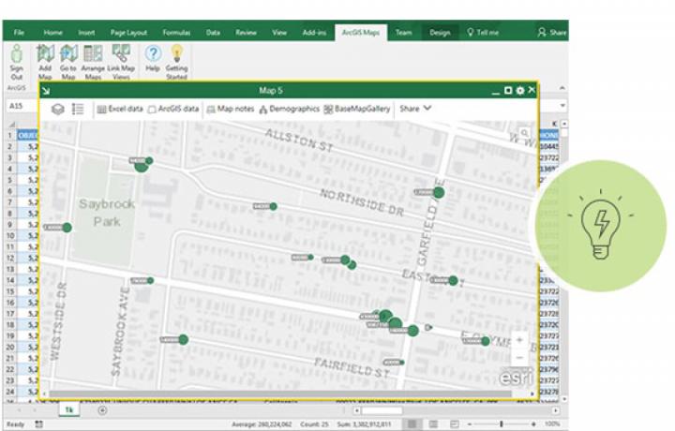The image size is (675, 431).
Task: Toggle the ArcGIS data checkbox
Action: (152, 110)
